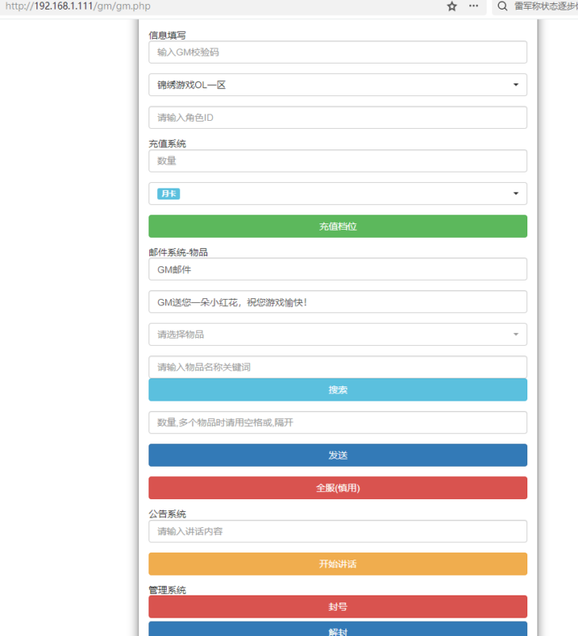This screenshot has width=578, height=636.
Task: Open the 请选择物品 item selection dropdown
Action: (x=337, y=335)
